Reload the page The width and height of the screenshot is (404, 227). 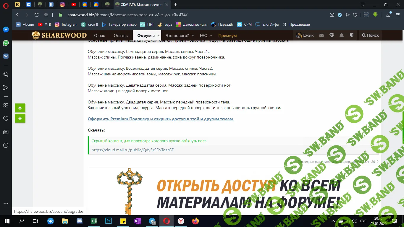(36, 15)
